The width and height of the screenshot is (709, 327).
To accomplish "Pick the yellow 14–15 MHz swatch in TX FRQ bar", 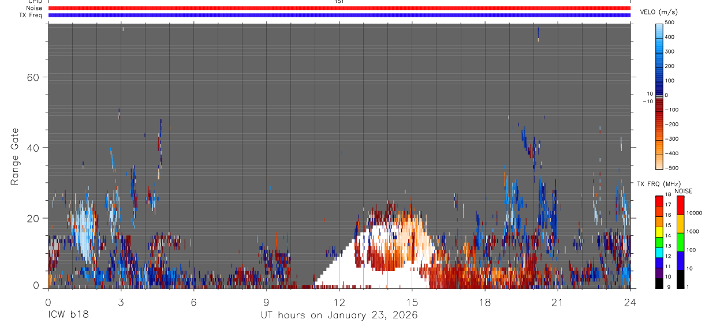I will [659, 232].
